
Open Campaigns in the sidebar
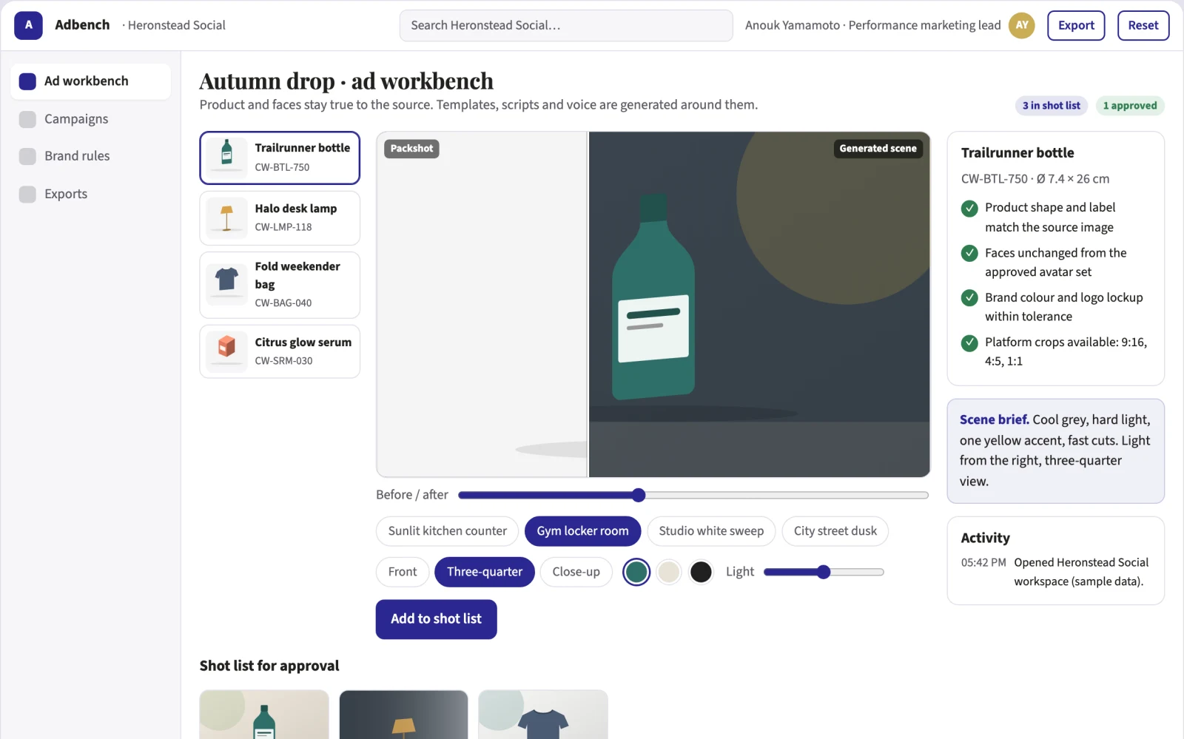pyautogui.click(x=90, y=119)
